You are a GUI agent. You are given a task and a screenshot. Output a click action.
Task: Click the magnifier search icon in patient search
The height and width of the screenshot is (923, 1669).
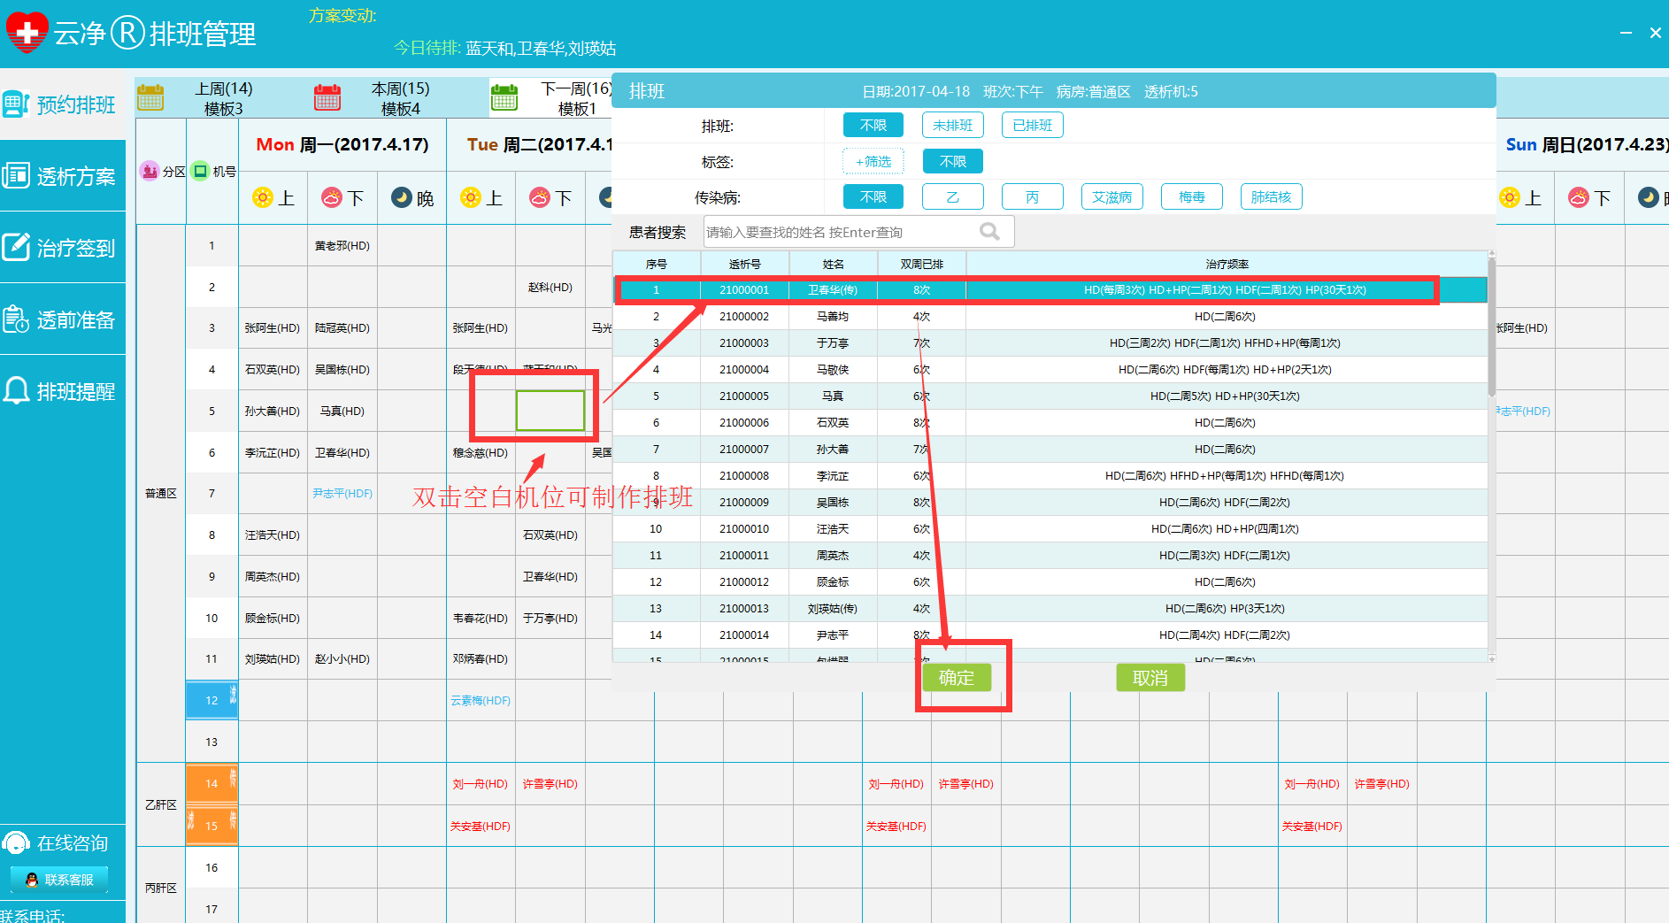pyautogui.click(x=989, y=232)
